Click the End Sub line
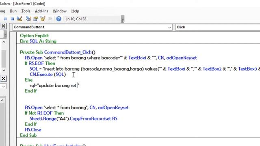The height and width of the screenshot is (146, 260). tap(28, 135)
